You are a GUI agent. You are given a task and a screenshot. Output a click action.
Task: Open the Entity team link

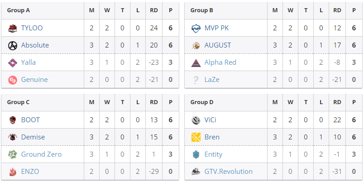(213, 154)
